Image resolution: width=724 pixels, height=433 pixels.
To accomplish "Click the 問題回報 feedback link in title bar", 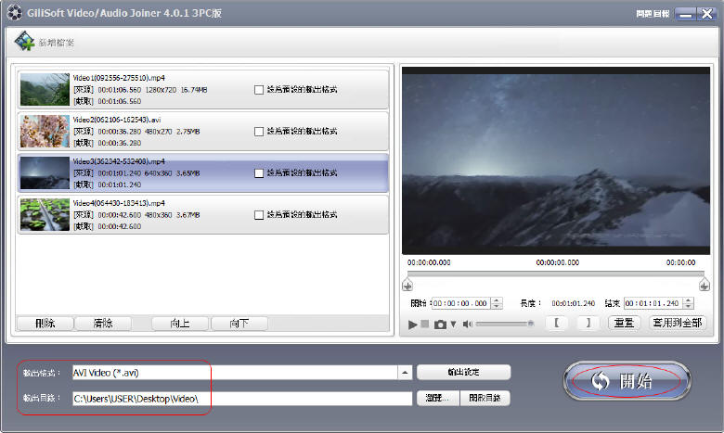I will [x=651, y=14].
